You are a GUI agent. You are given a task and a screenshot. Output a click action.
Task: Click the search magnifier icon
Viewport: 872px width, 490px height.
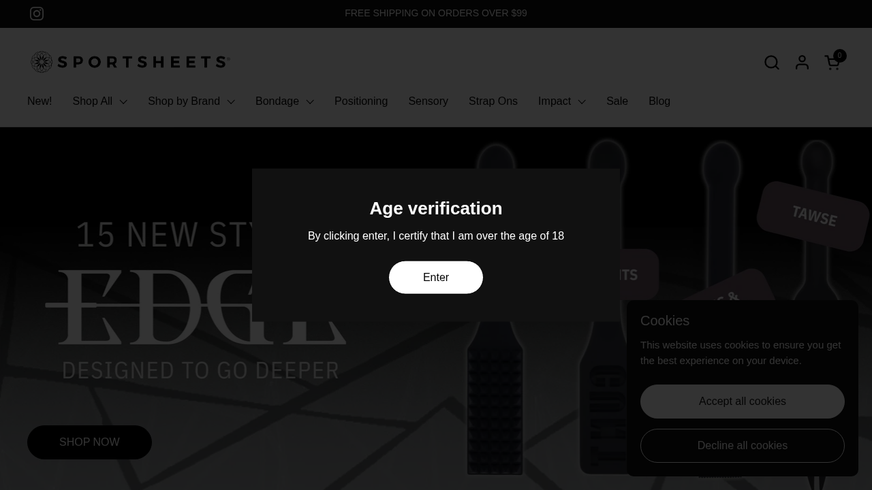(771, 63)
